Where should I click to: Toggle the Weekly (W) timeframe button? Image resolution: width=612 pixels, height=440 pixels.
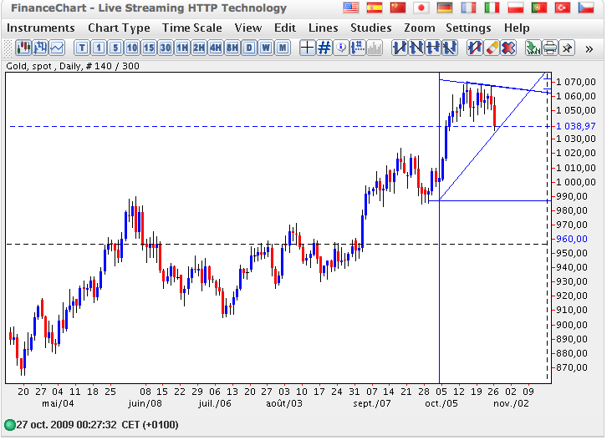point(266,48)
